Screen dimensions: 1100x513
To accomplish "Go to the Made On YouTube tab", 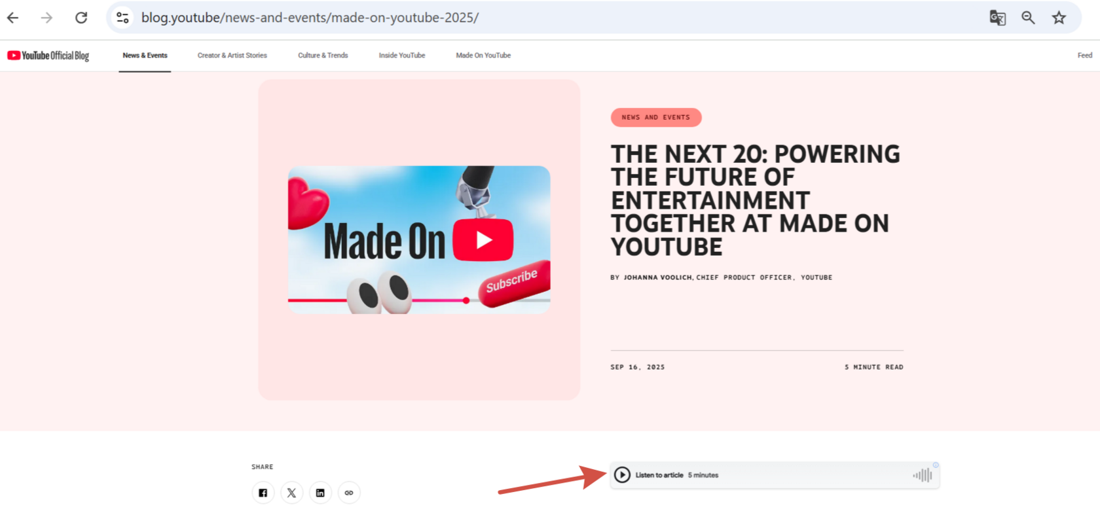I will point(483,56).
